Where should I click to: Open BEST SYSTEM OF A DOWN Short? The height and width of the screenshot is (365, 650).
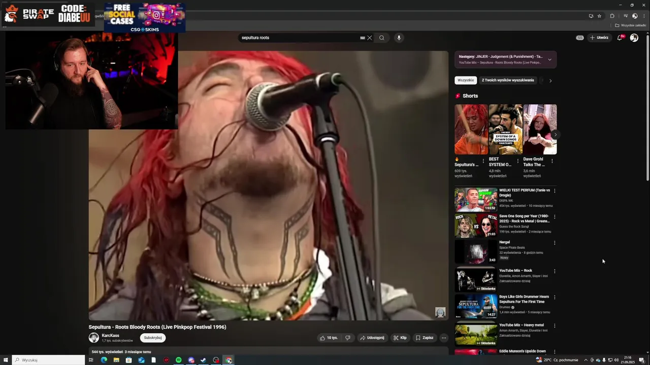pyautogui.click(x=505, y=129)
